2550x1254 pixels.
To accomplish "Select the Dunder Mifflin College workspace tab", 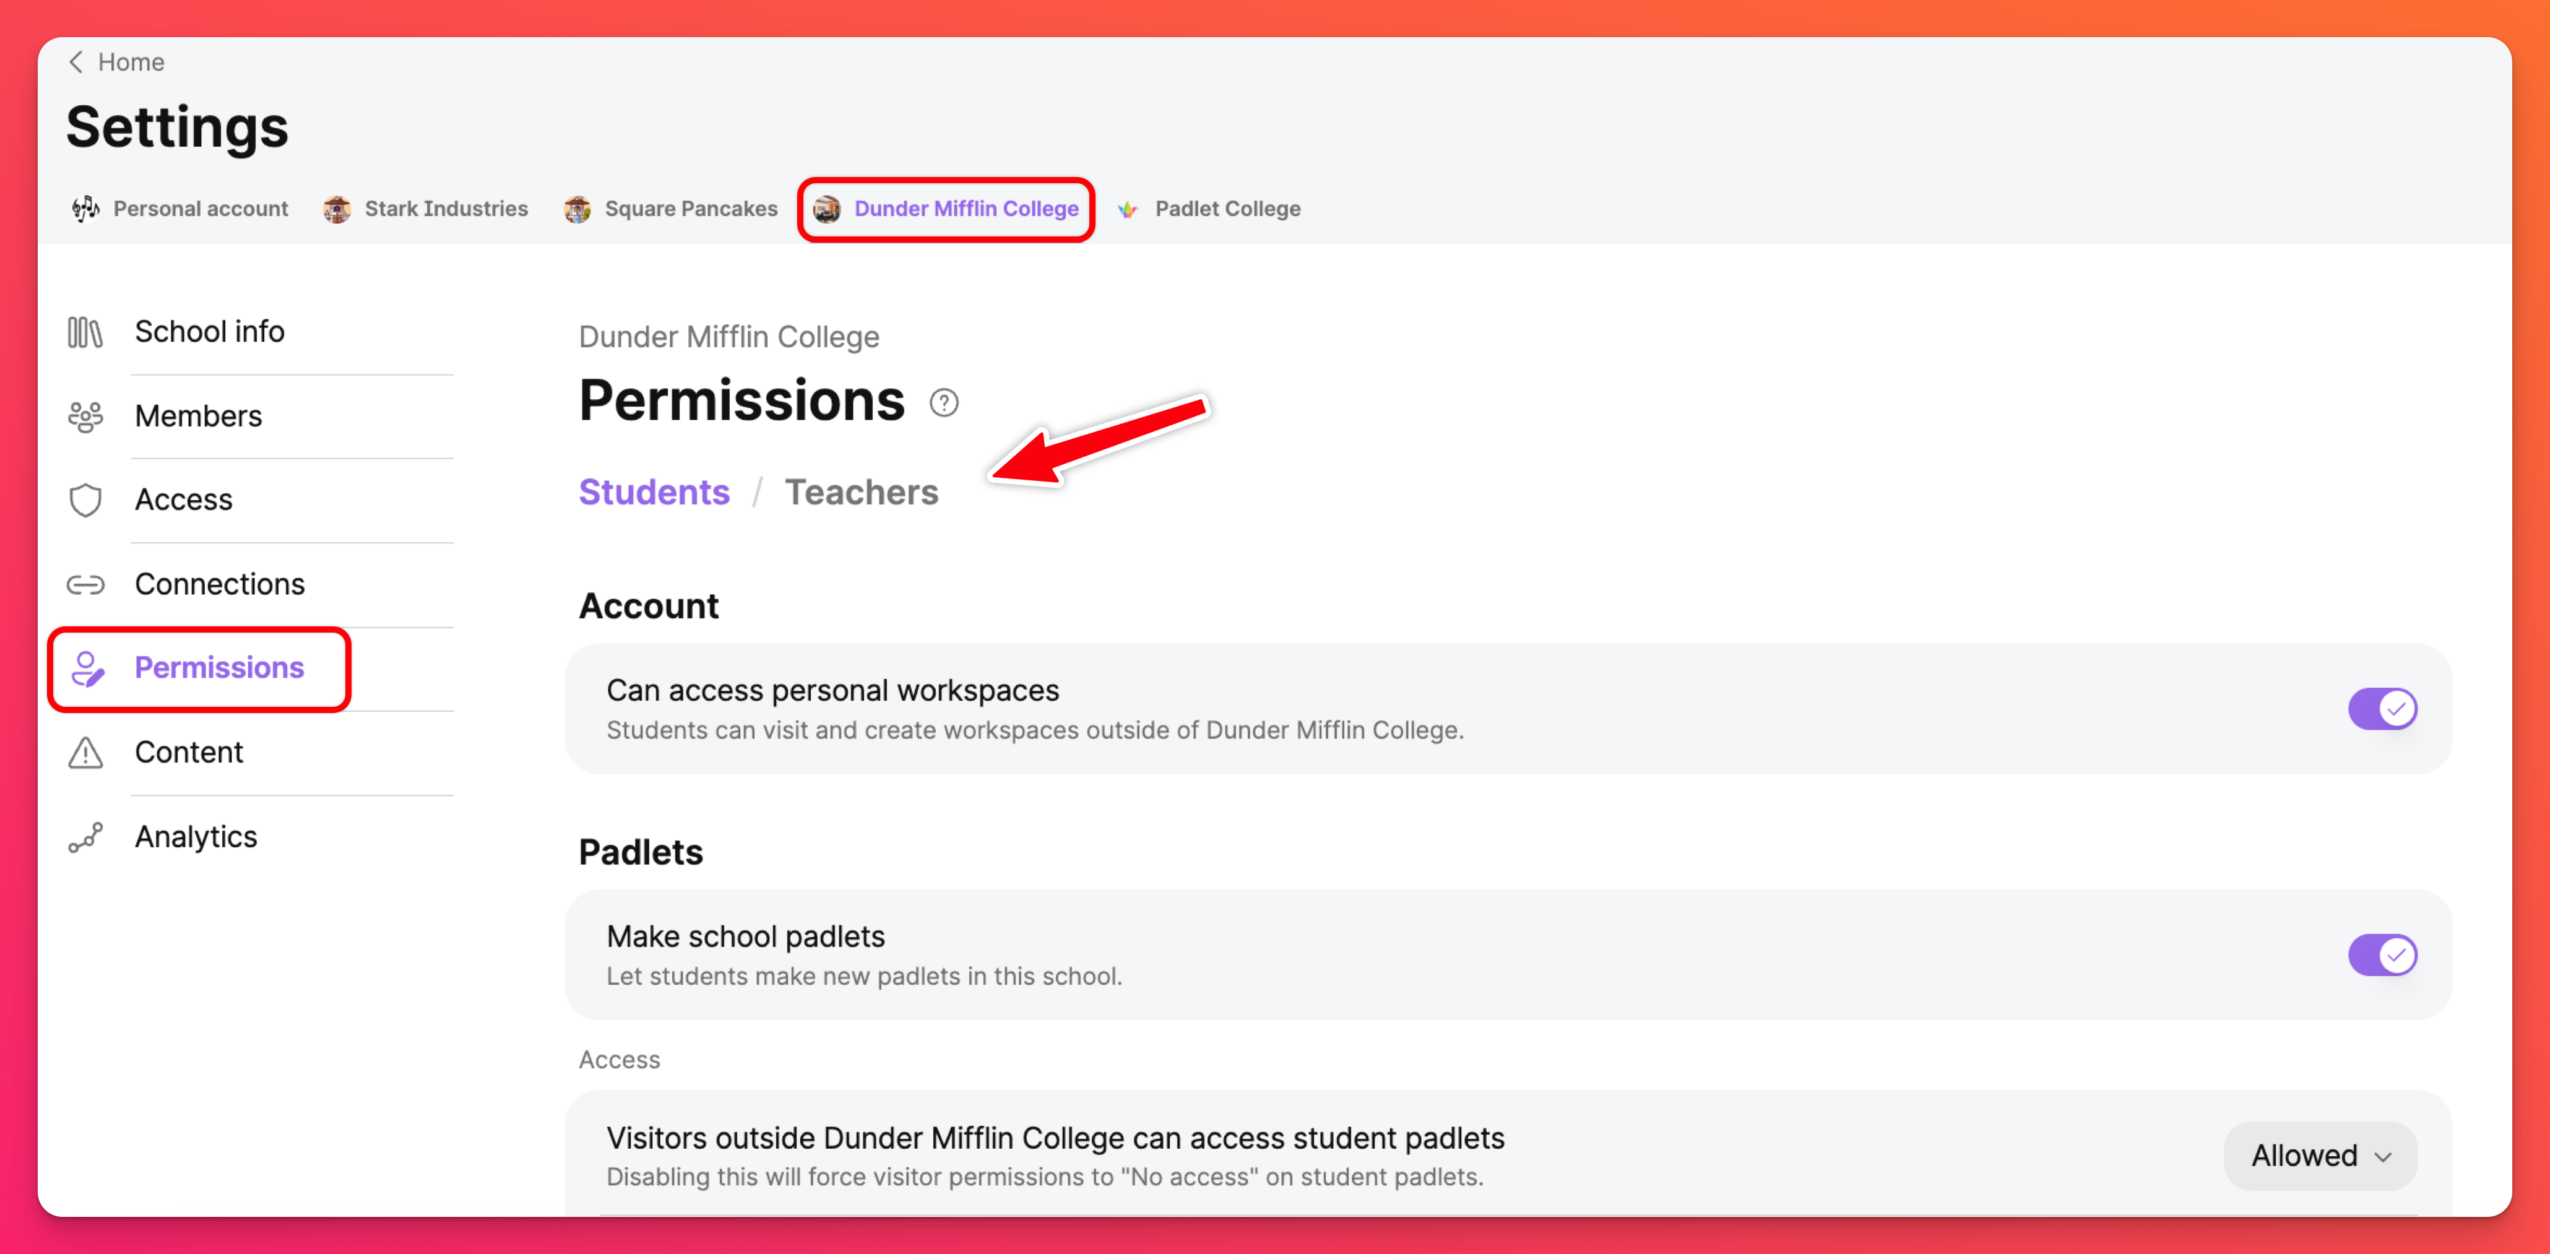I will (946, 209).
